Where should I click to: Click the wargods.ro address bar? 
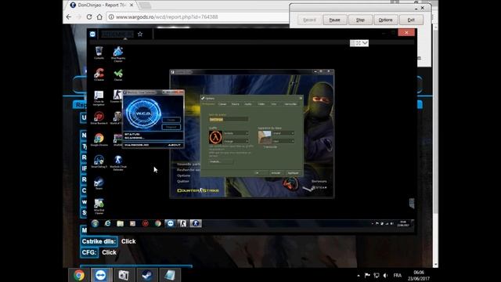[198, 16]
